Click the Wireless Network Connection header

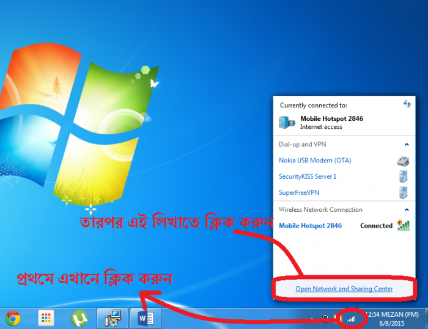(320, 209)
